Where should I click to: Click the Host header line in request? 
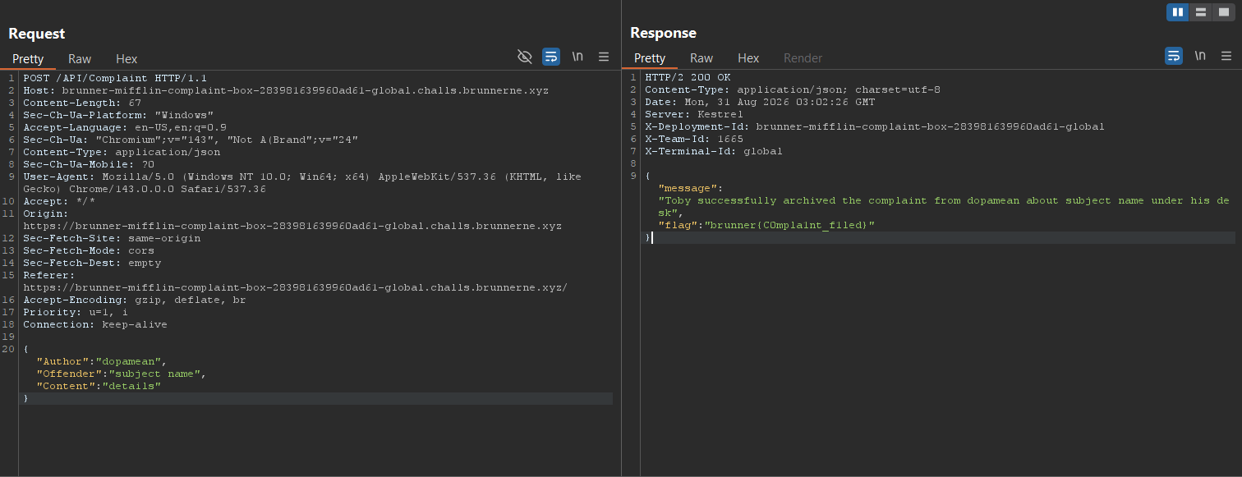coord(286,90)
